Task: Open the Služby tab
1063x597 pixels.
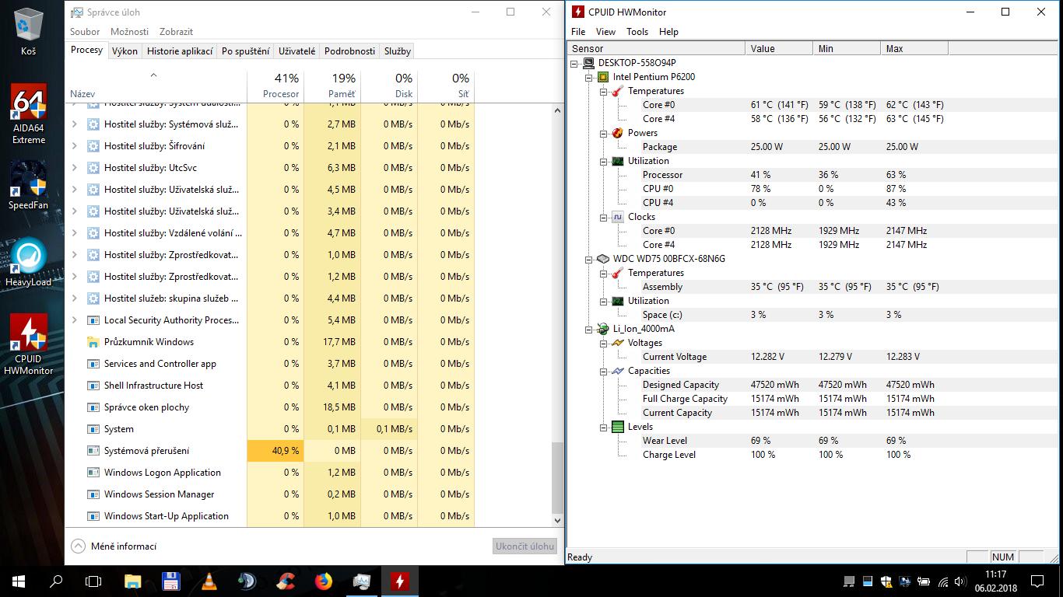Action: coord(398,51)
